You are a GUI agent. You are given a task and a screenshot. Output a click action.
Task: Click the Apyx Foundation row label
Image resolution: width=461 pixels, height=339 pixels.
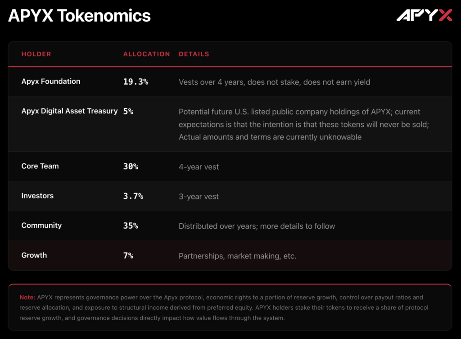pos(51,81)
